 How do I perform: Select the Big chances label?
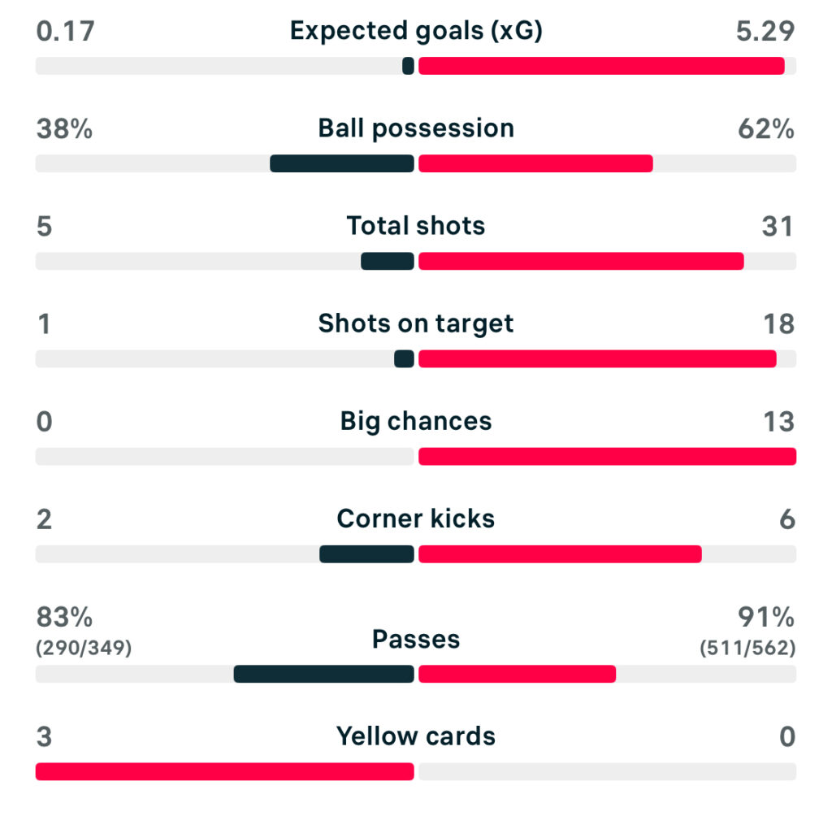[x=416, y=421]
